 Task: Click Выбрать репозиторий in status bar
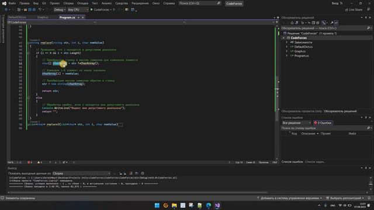[x=345, y=198]
